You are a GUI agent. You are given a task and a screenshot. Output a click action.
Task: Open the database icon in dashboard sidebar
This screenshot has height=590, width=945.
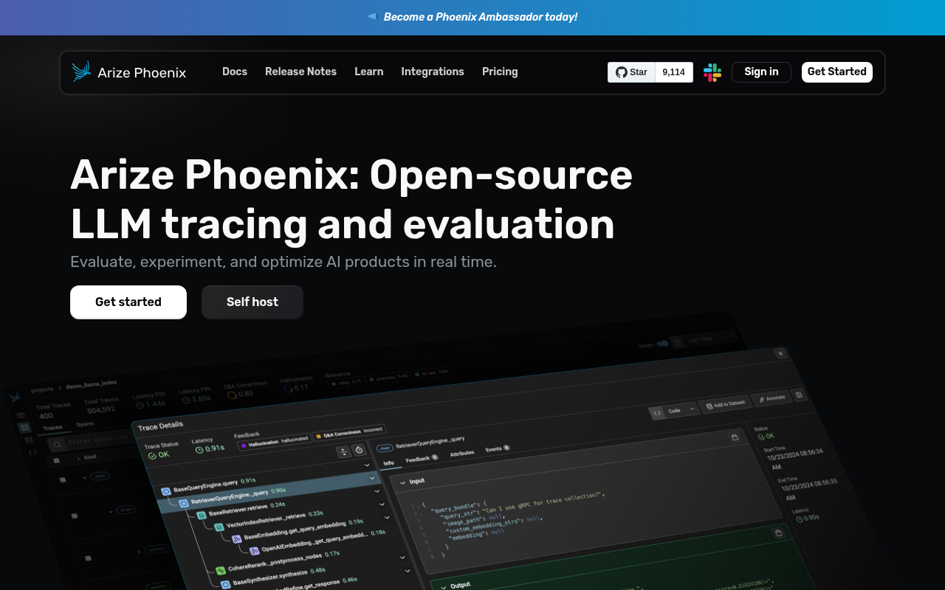click(29, 440)
